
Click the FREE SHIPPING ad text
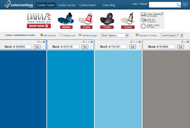click(x=155, y=14)
